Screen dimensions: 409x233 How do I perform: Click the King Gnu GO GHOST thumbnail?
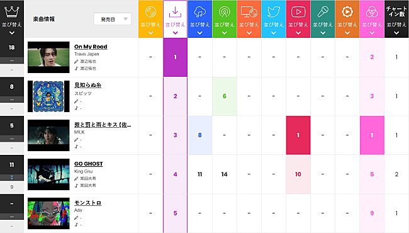click(48, 174)
